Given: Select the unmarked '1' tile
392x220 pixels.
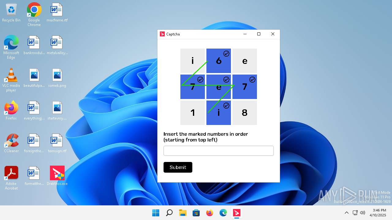Looking at the screenshot, I should point(193,113).
